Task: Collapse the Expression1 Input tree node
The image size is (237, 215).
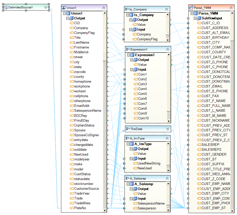Action: pyautogui.click(x=132, y=70)
